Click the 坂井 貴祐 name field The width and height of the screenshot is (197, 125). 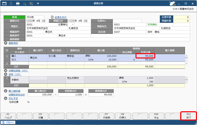[168, 32]
